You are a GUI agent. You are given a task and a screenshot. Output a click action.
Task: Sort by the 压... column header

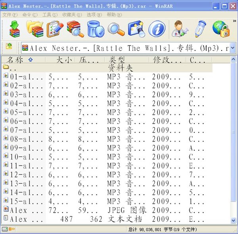click(90, 60)
